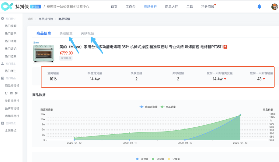Open 全网热点 sidebar item
The image size is (279, 162).
(x=11, y=131)
